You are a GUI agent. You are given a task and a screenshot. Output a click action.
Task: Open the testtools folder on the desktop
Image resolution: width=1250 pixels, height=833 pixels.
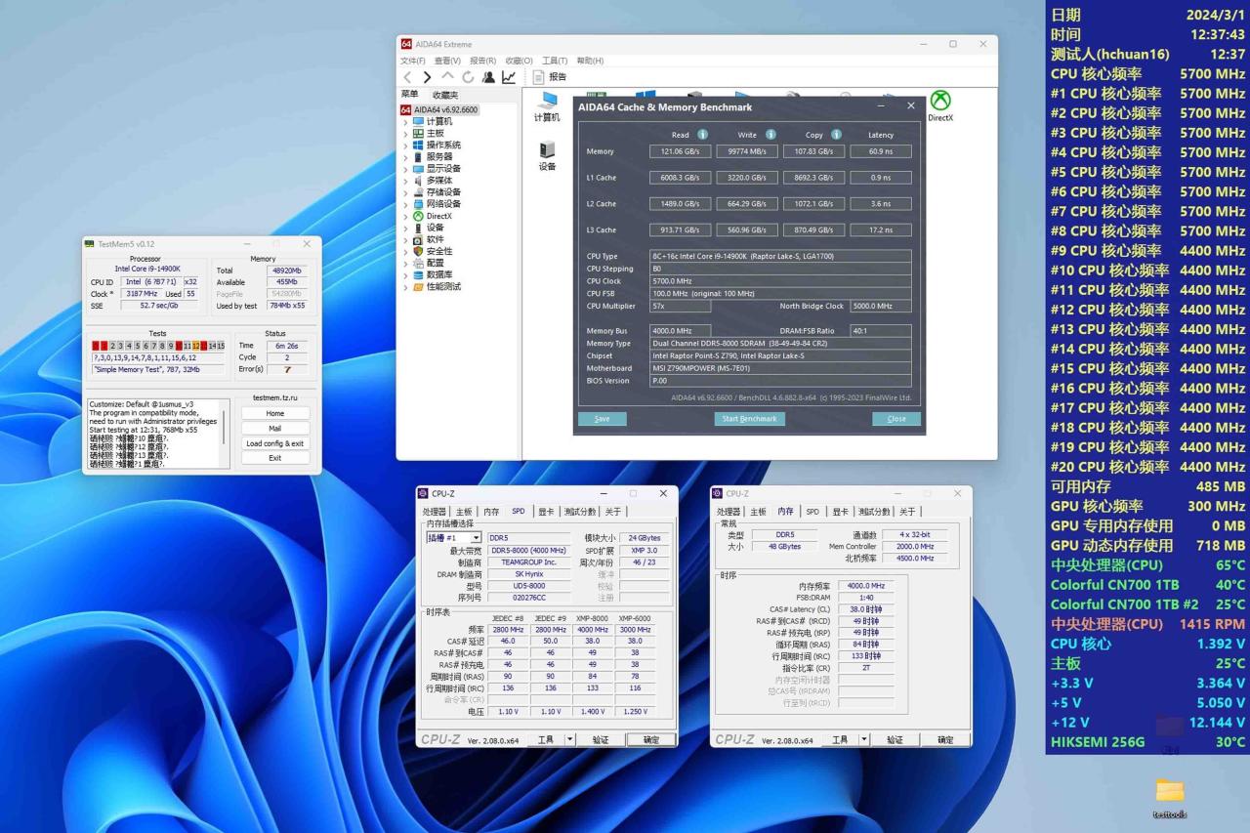pyautogui.click(x=1169, y=797)
